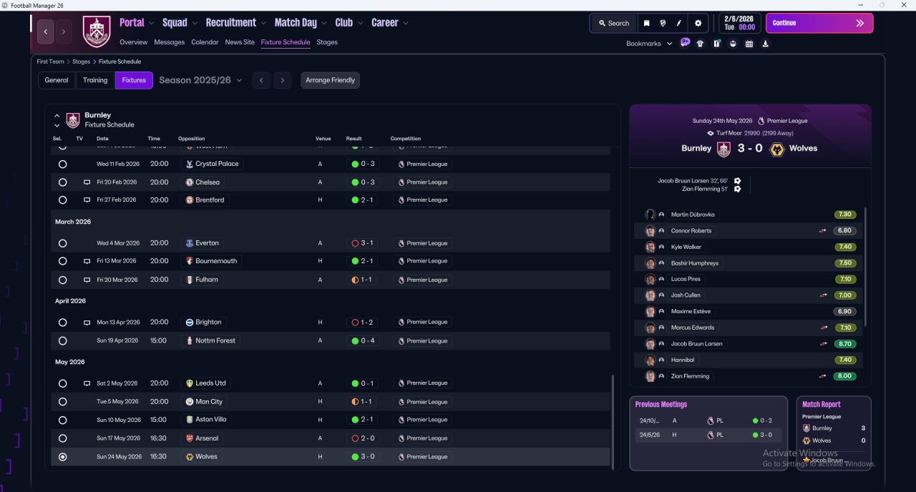Viewport: 916px width, 492px height.
Task: Switch to the General sub-tab
Action: point(57,80)
